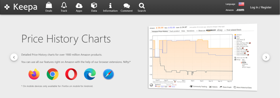
Task: Toggle the Close up view switch
Action: click(x=247, y=58)
